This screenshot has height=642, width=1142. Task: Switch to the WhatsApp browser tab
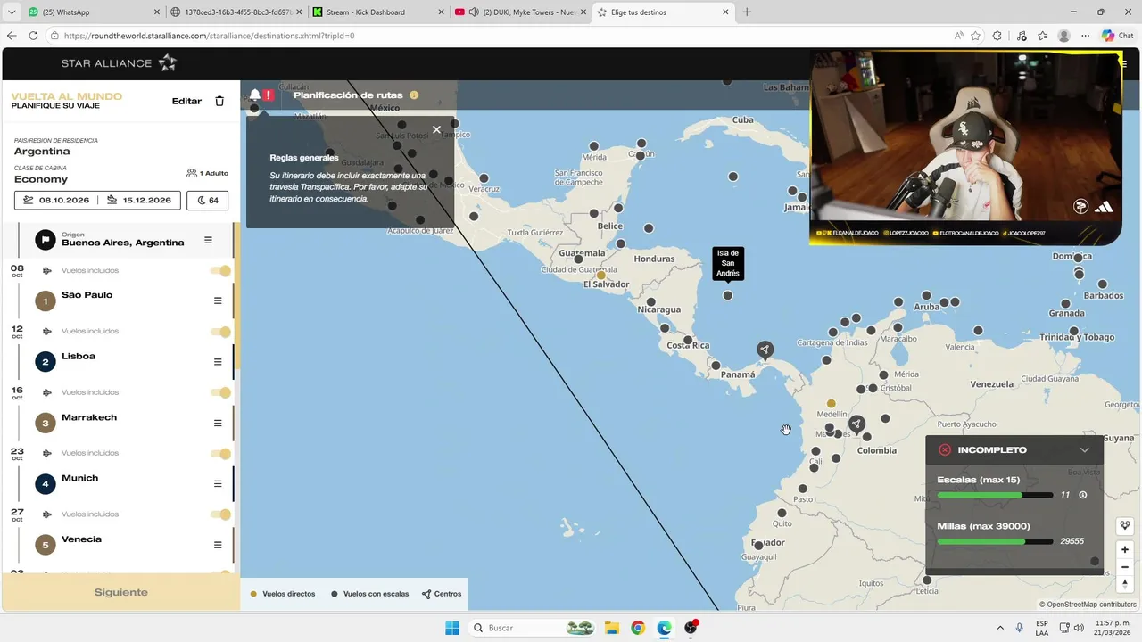coord(93,12)
